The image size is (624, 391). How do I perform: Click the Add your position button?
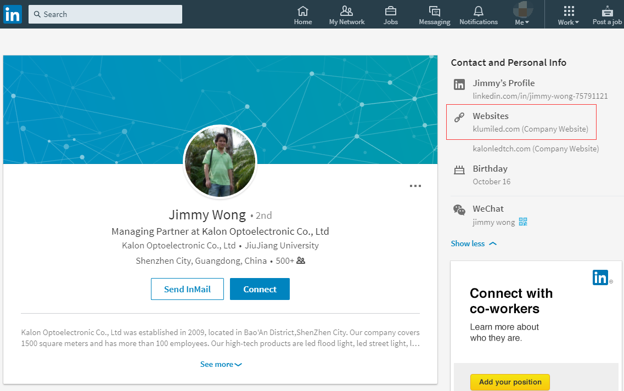pyautogui.click(x=510, y=382)
